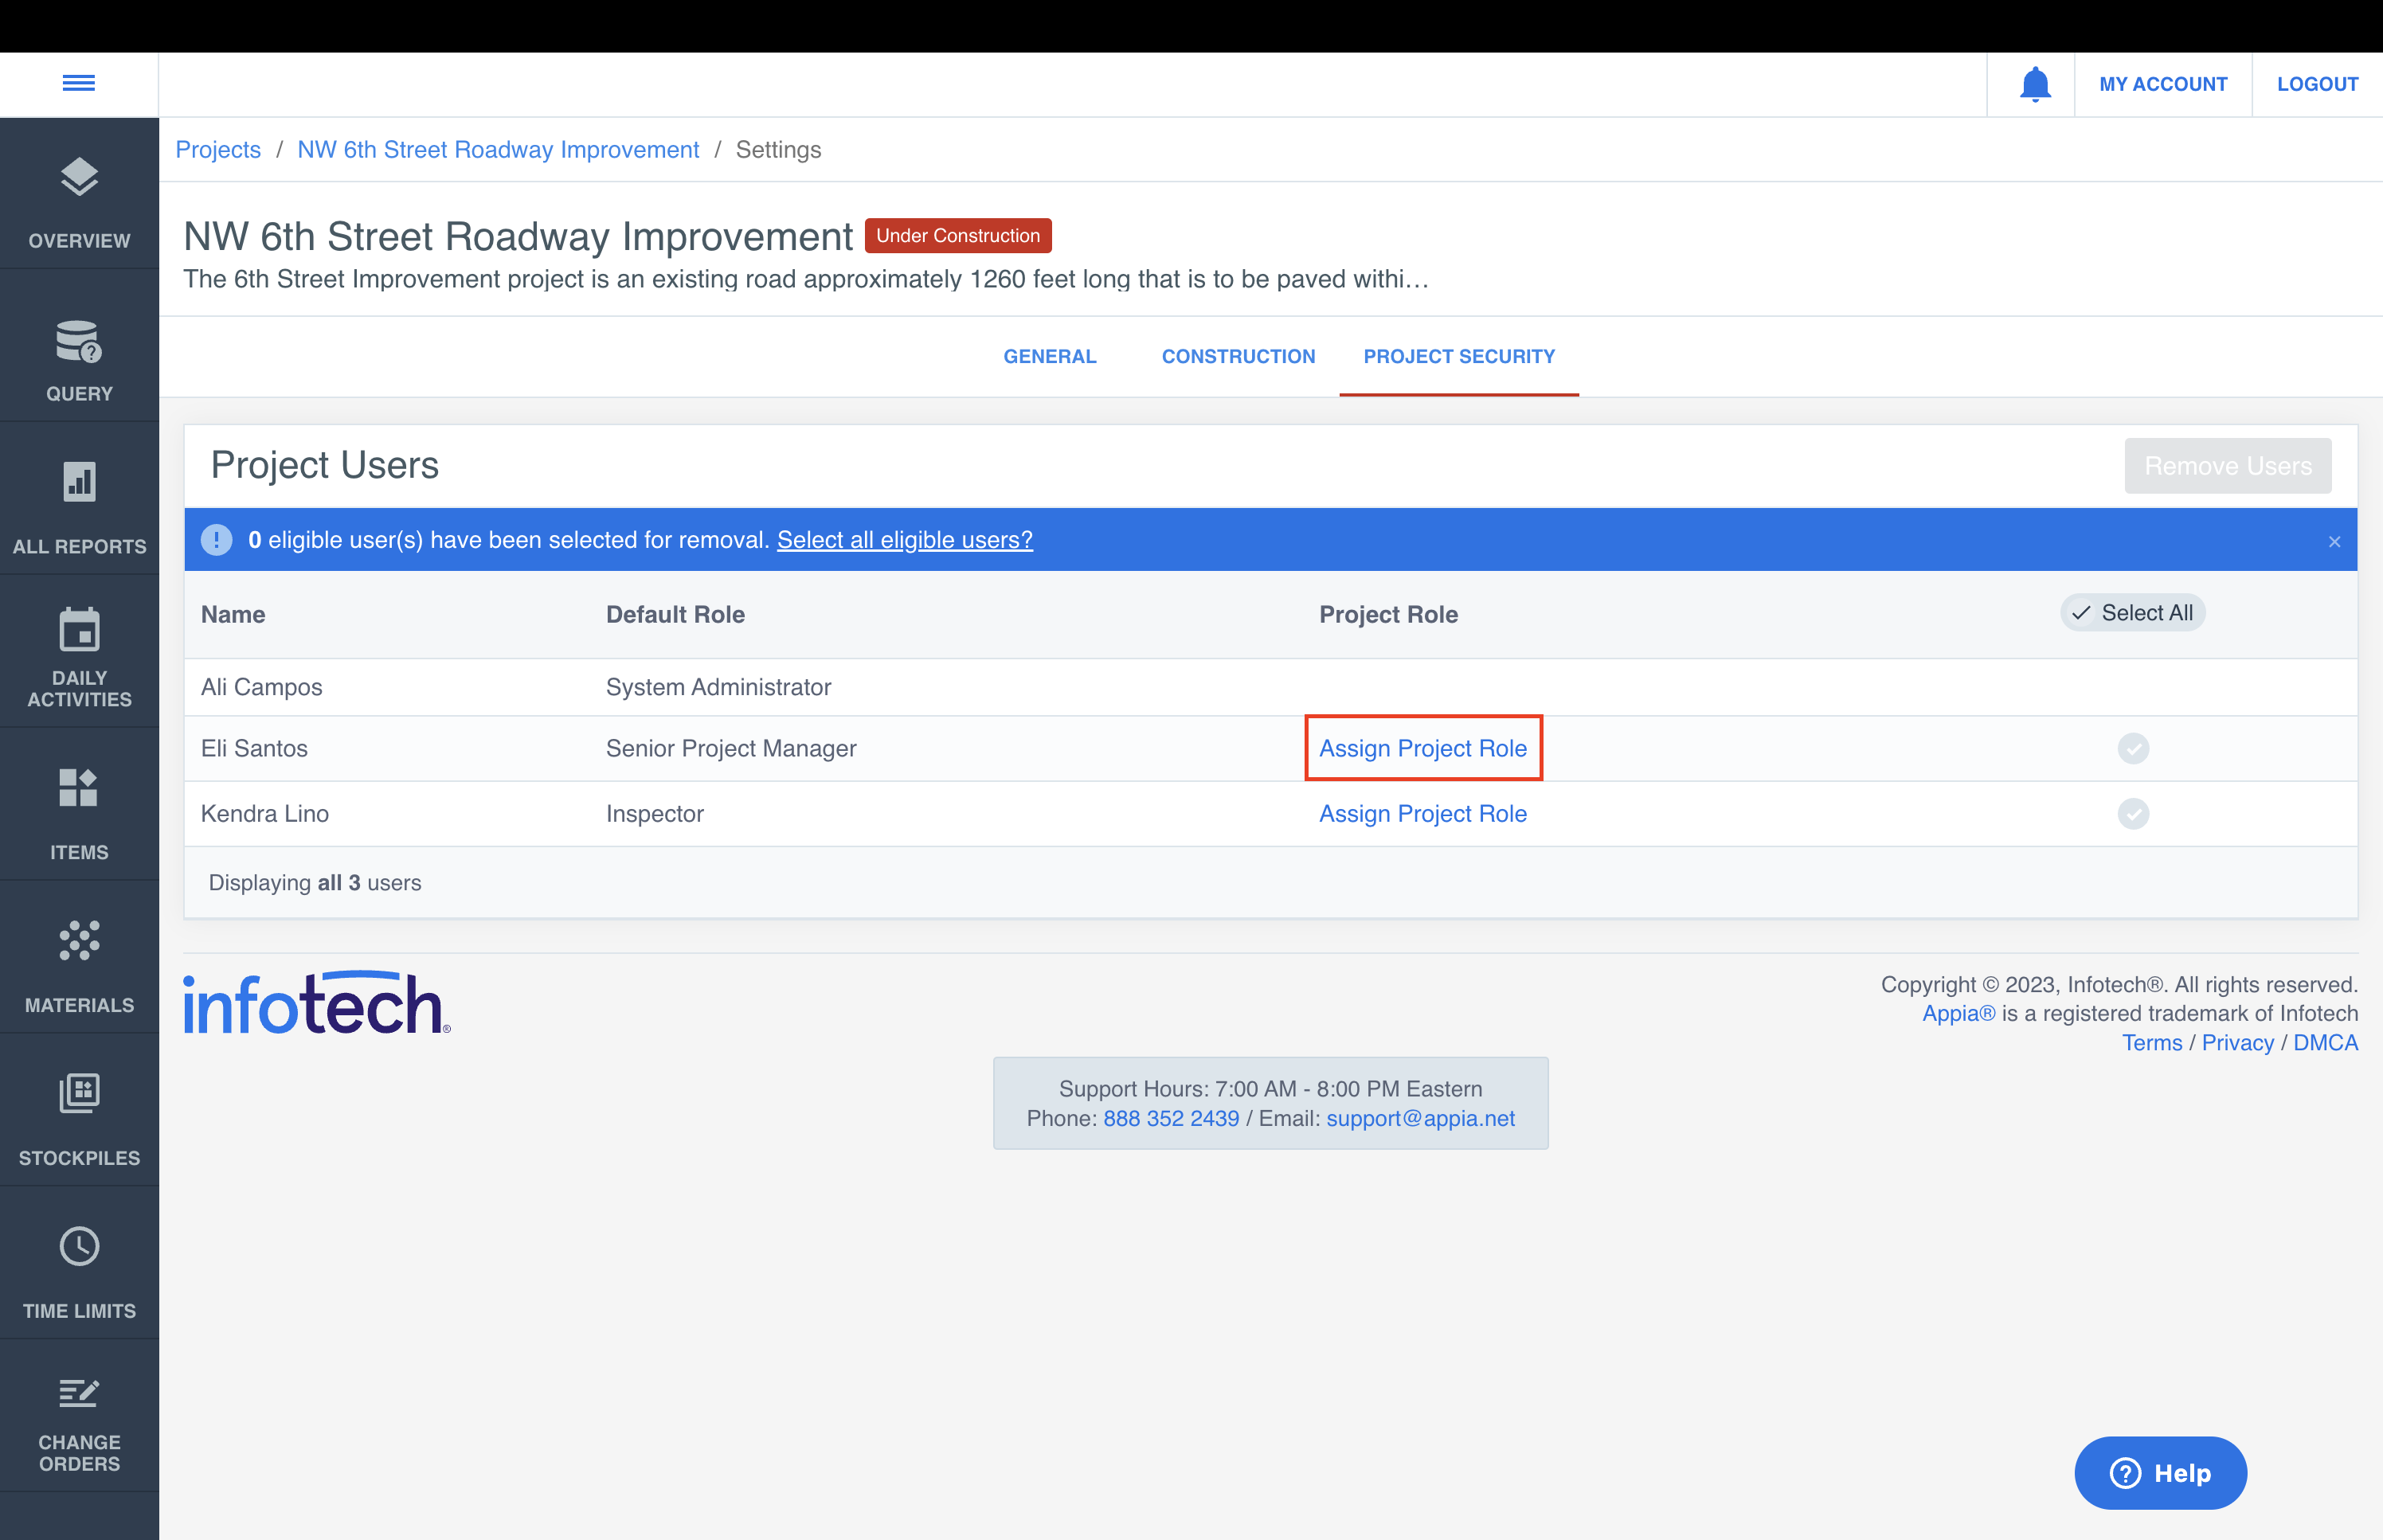Viewport: 2383px width, 1540px height.
Task: Open the Materials sidebar icon
Action: 79,940
